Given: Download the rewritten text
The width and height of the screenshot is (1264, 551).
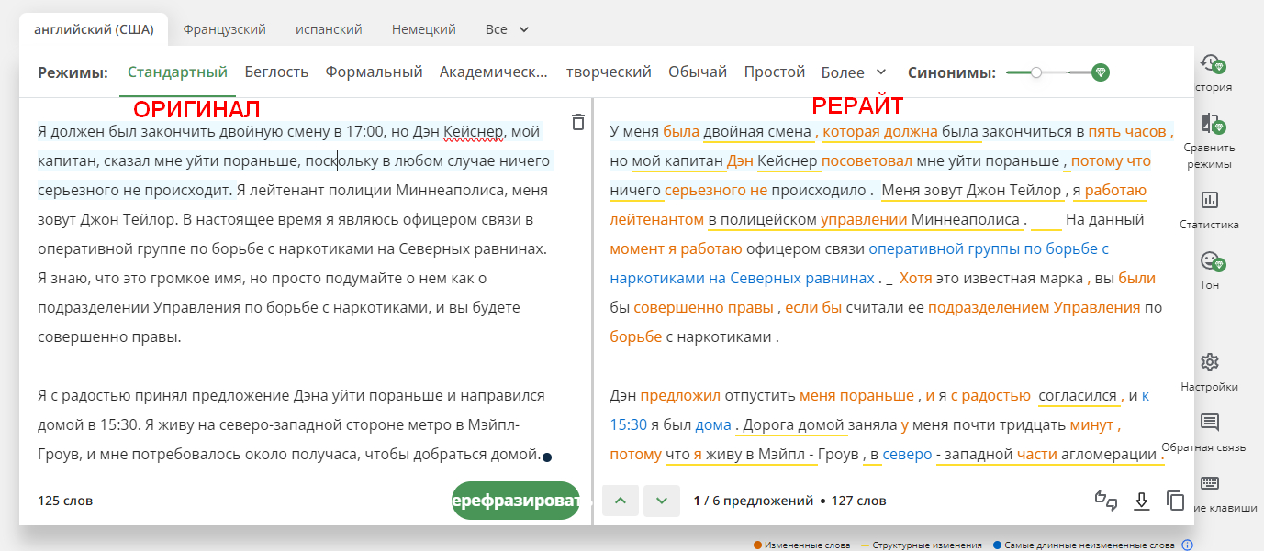Looking at the screenshot, I should [x=1141, y=501].
